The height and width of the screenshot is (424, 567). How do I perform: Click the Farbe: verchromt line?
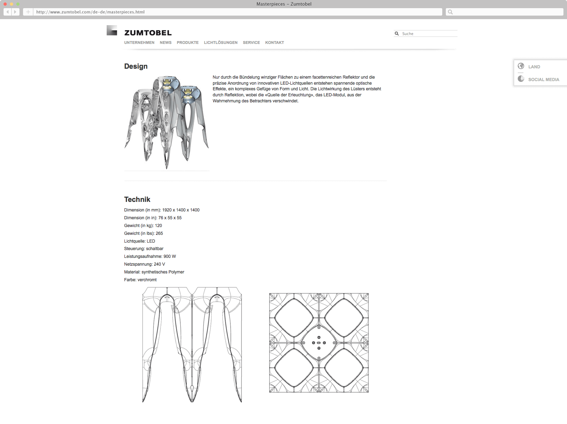pos(140,280)
